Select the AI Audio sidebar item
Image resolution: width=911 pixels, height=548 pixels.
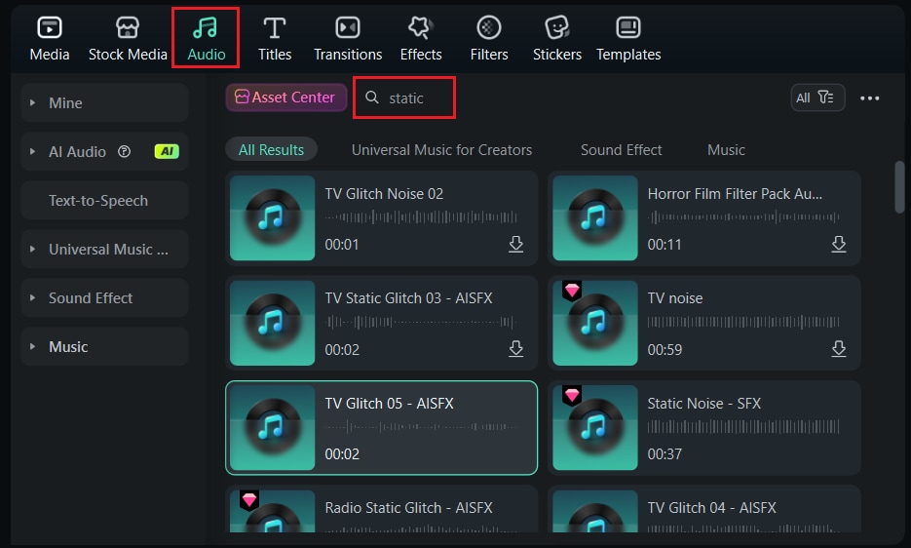pos(104,152)
